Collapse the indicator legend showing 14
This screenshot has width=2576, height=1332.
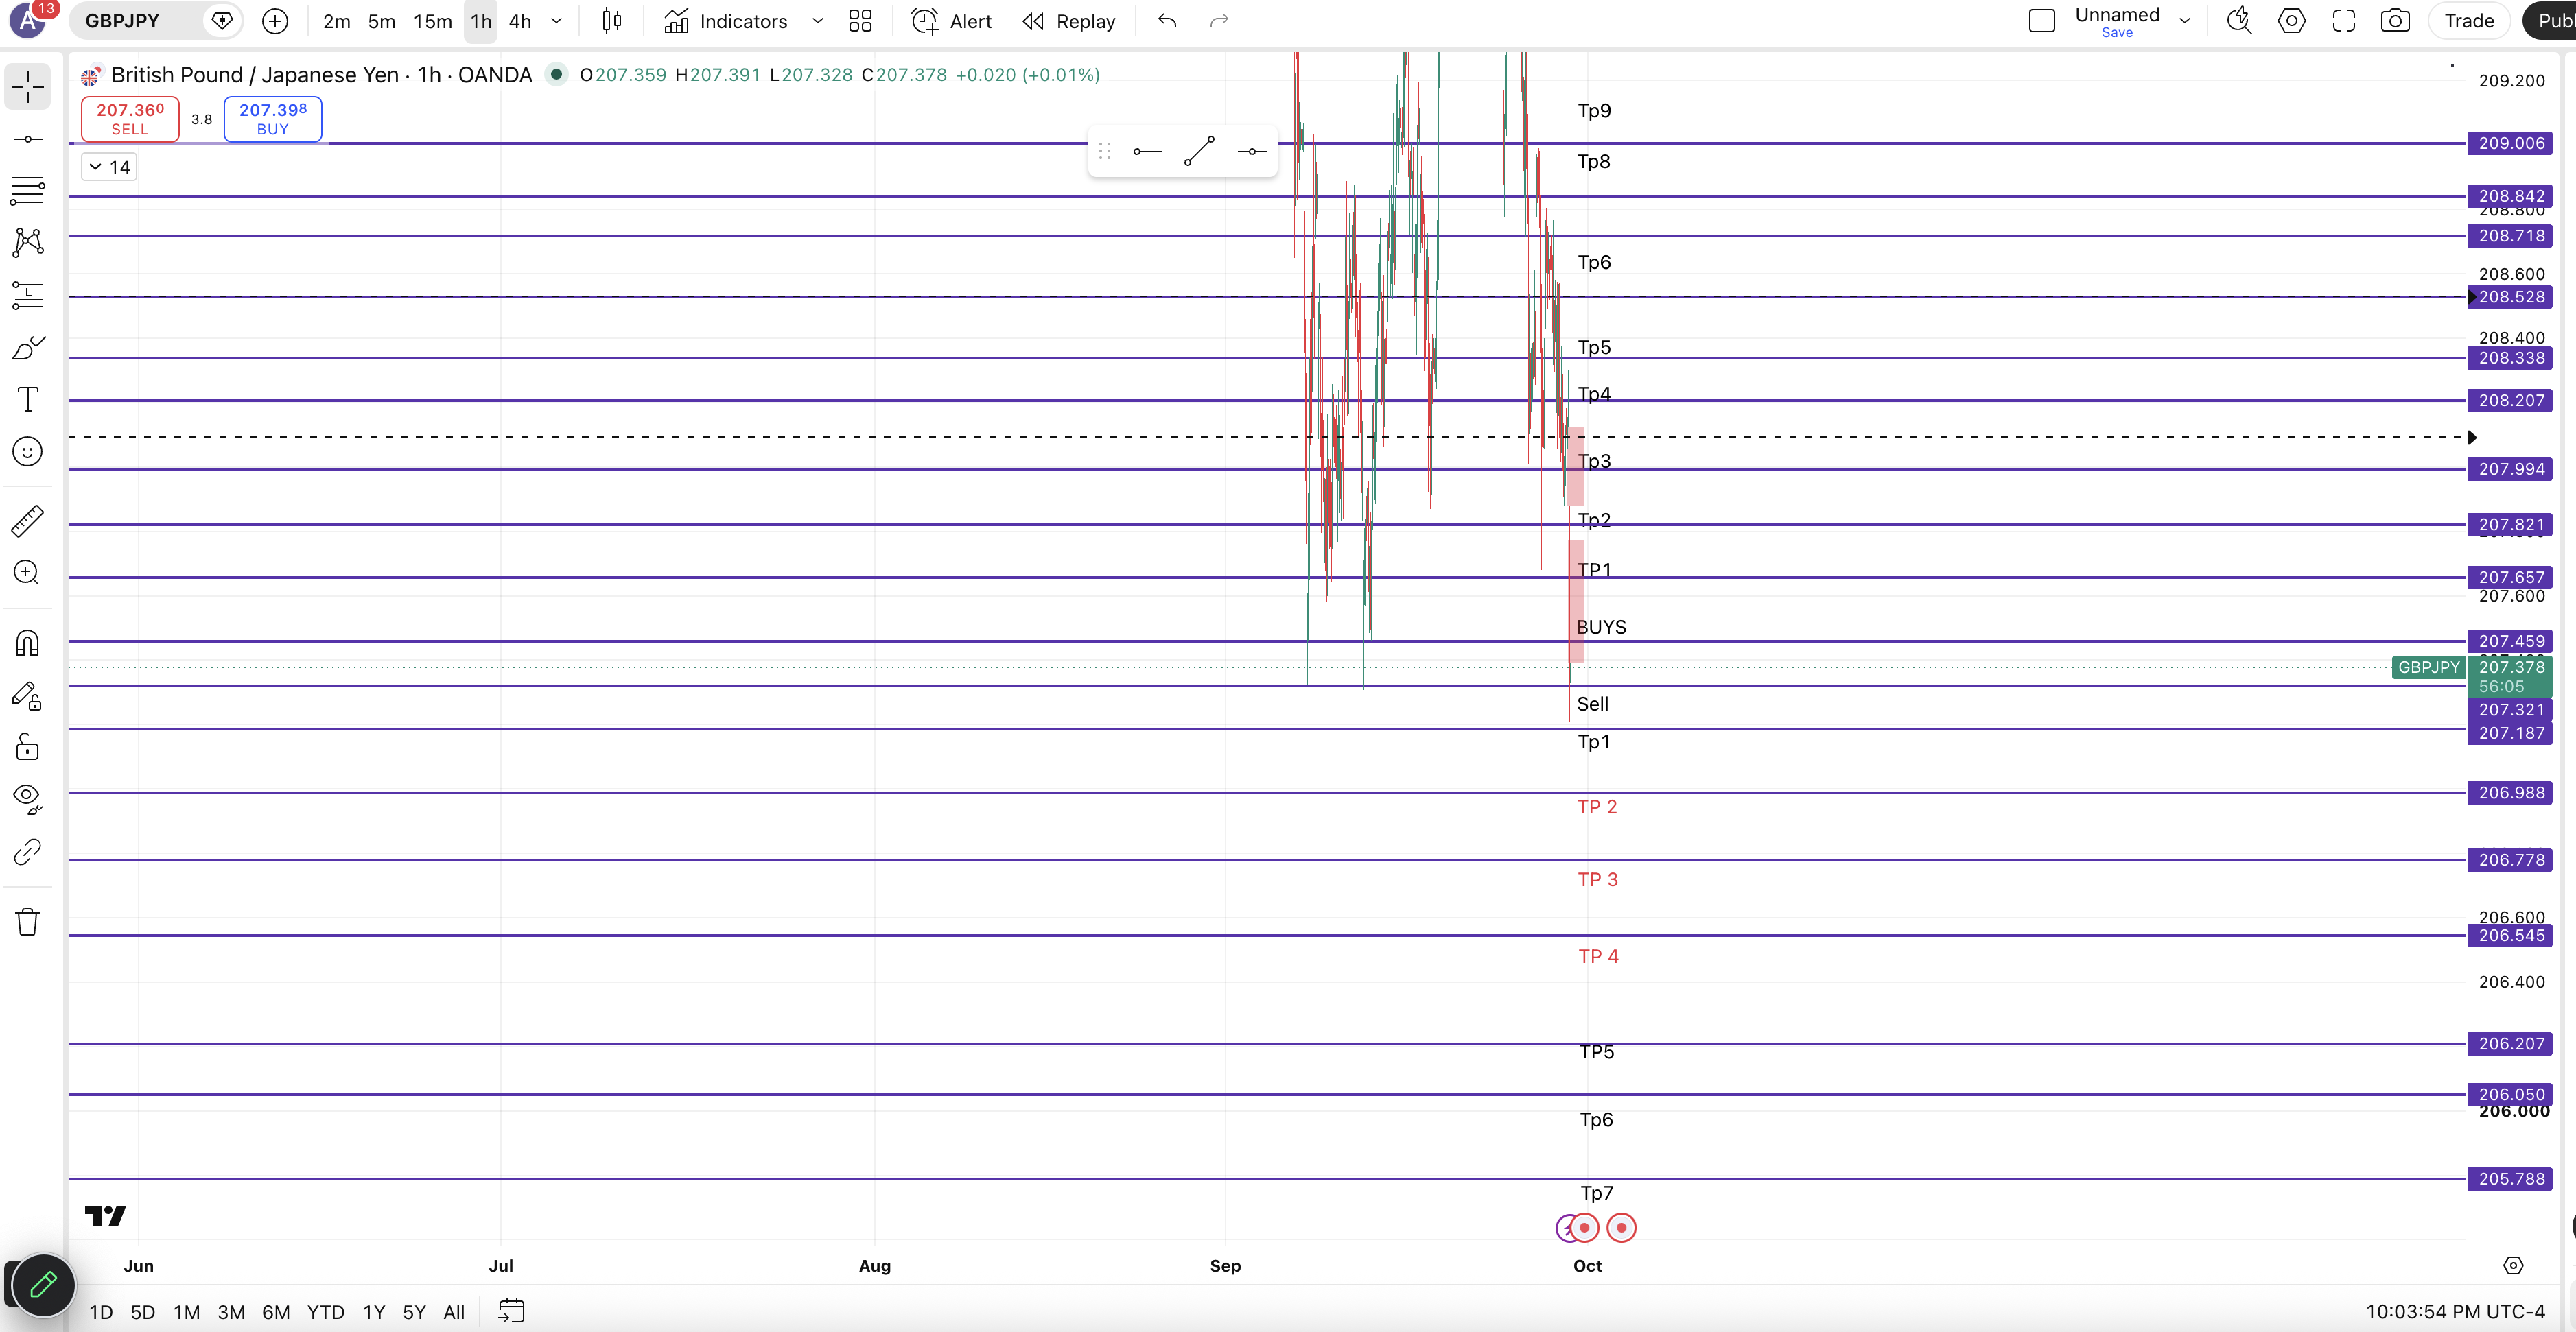point(109,167)
